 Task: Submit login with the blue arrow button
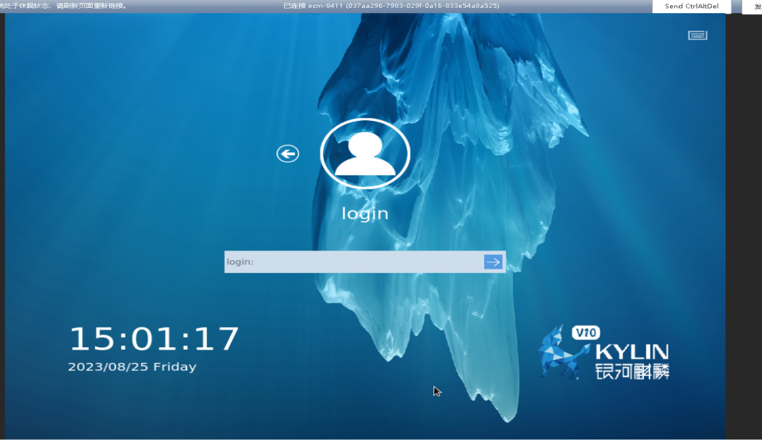coord(493,261)
